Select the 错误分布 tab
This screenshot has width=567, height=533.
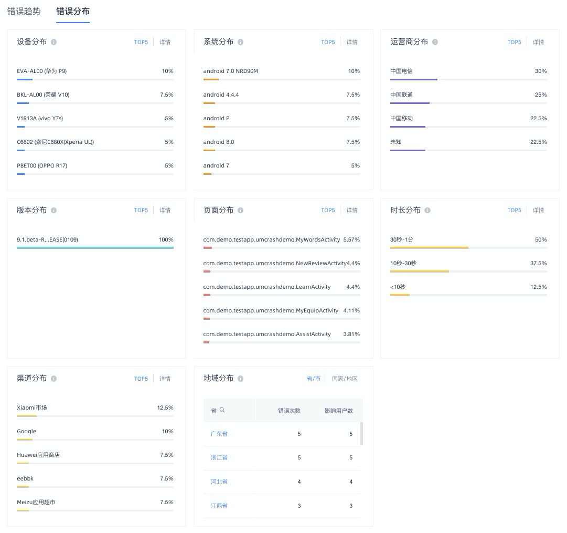click(73, 11)
